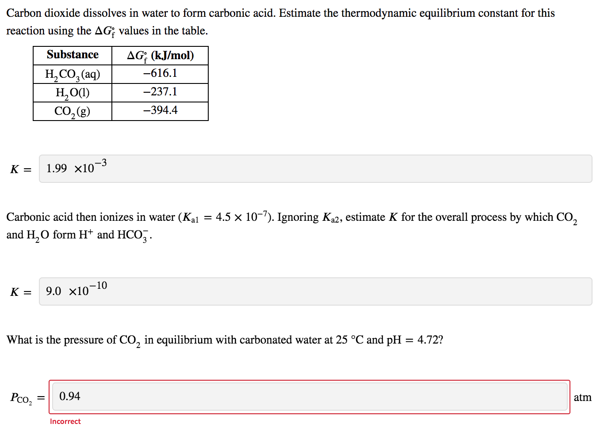The height and width of the screenshot is (431, 604).
Task: Click the −616.1 value in the table
Action: 160,73
